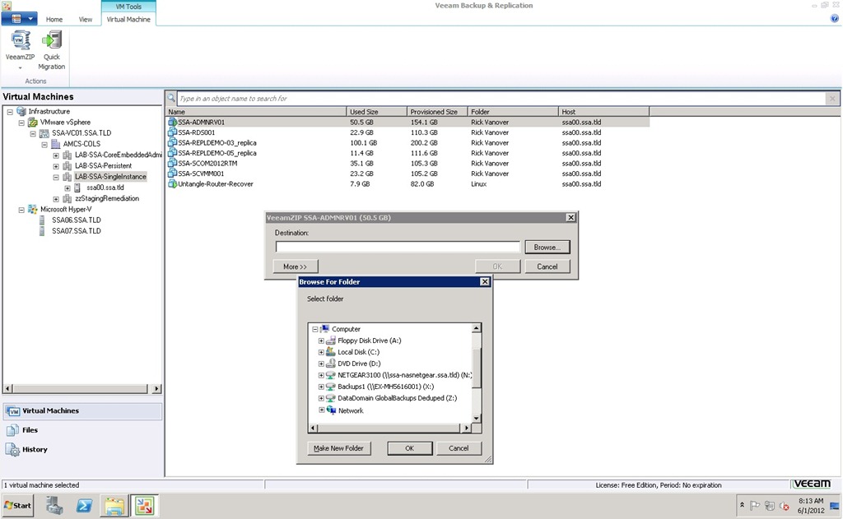Open PowerShell from the taskbar
The height and width of the screenshot is (519, 843).
click(x=85, y=506)
